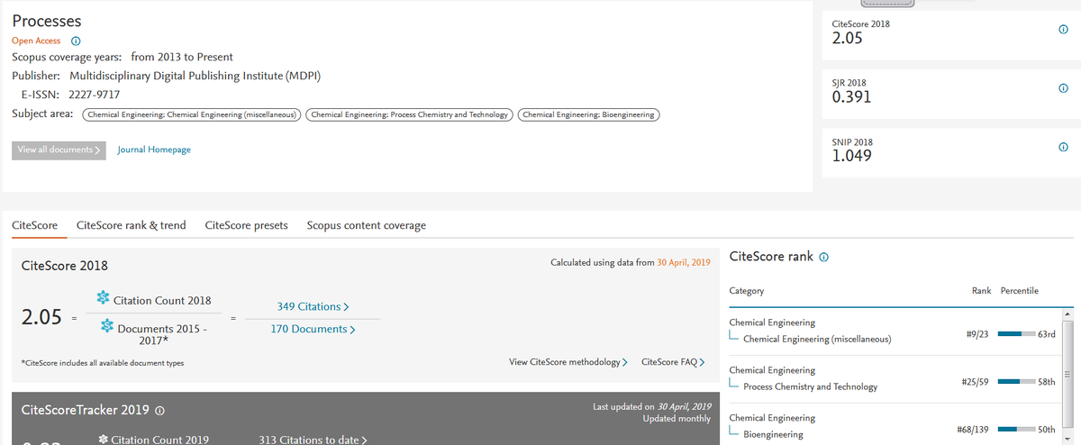Click the E-ISSN 2227-9717 value
Viewport: 1081px width, 445px height.
[x=95, y=95]
